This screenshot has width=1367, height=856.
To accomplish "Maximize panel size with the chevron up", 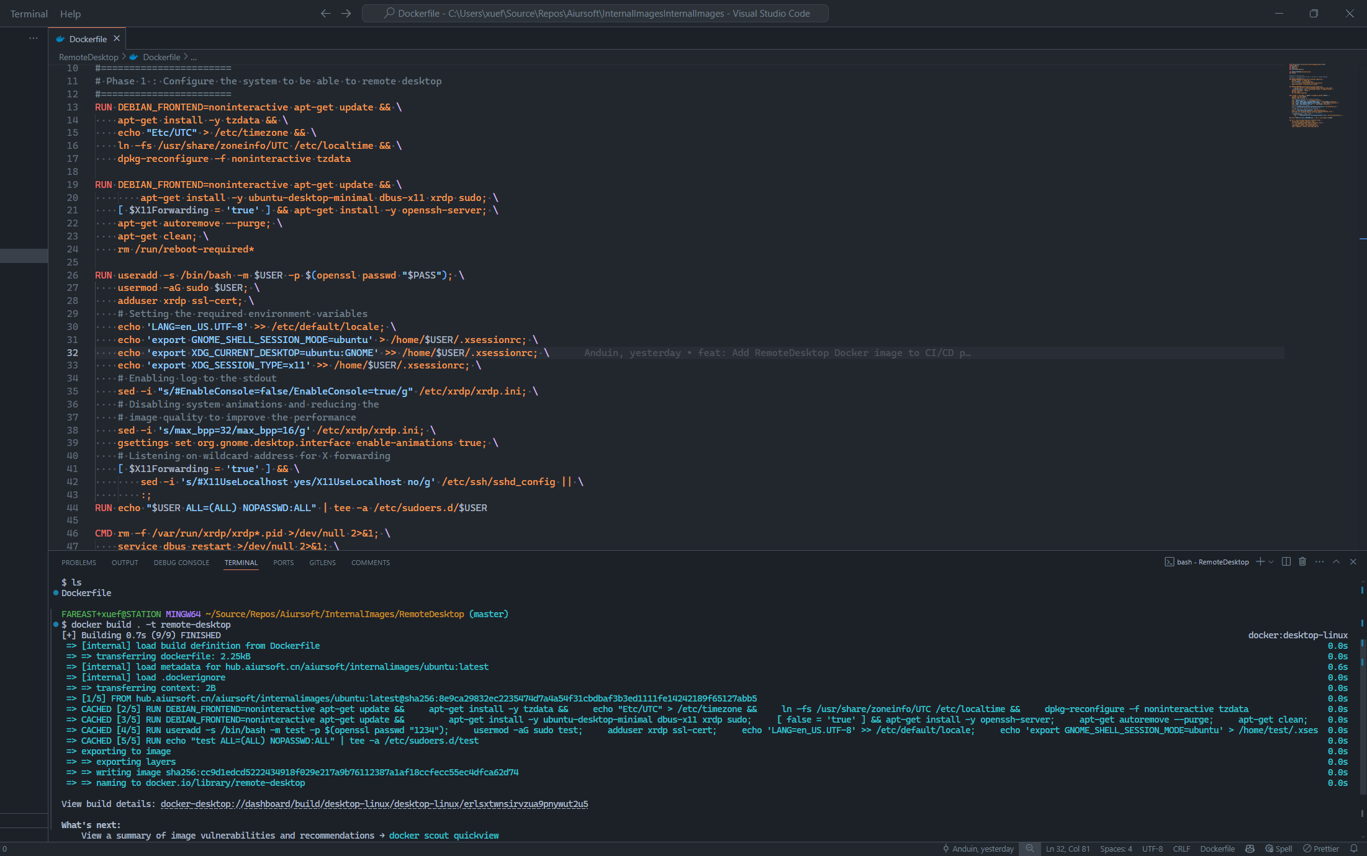I will pyautogui.click(x=1336, y=562).
